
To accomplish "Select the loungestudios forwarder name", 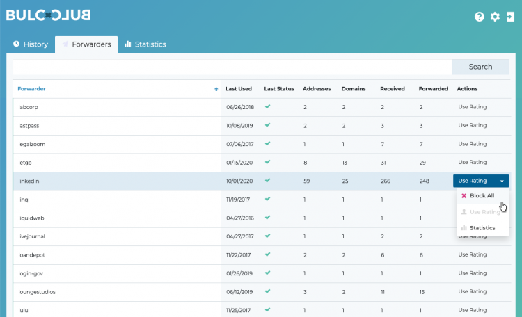I will [37, 292].
